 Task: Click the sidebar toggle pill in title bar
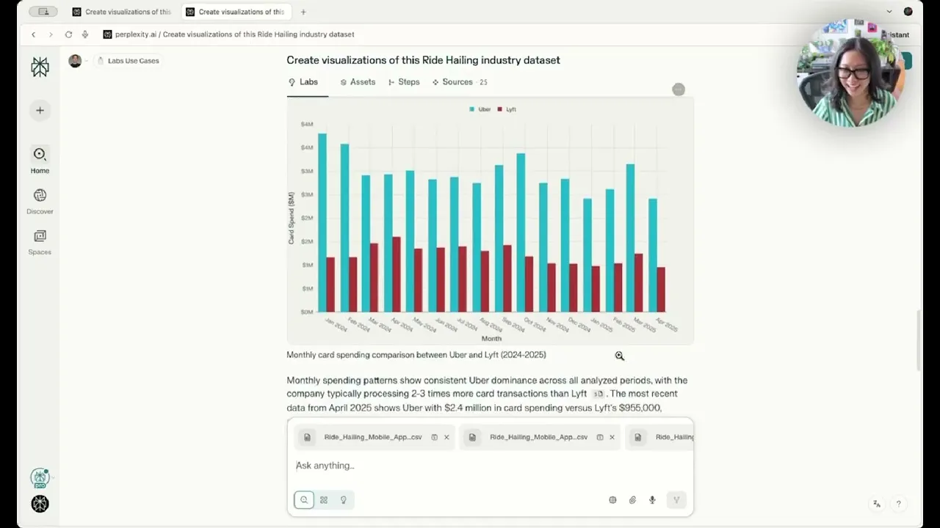pos(43,12)
